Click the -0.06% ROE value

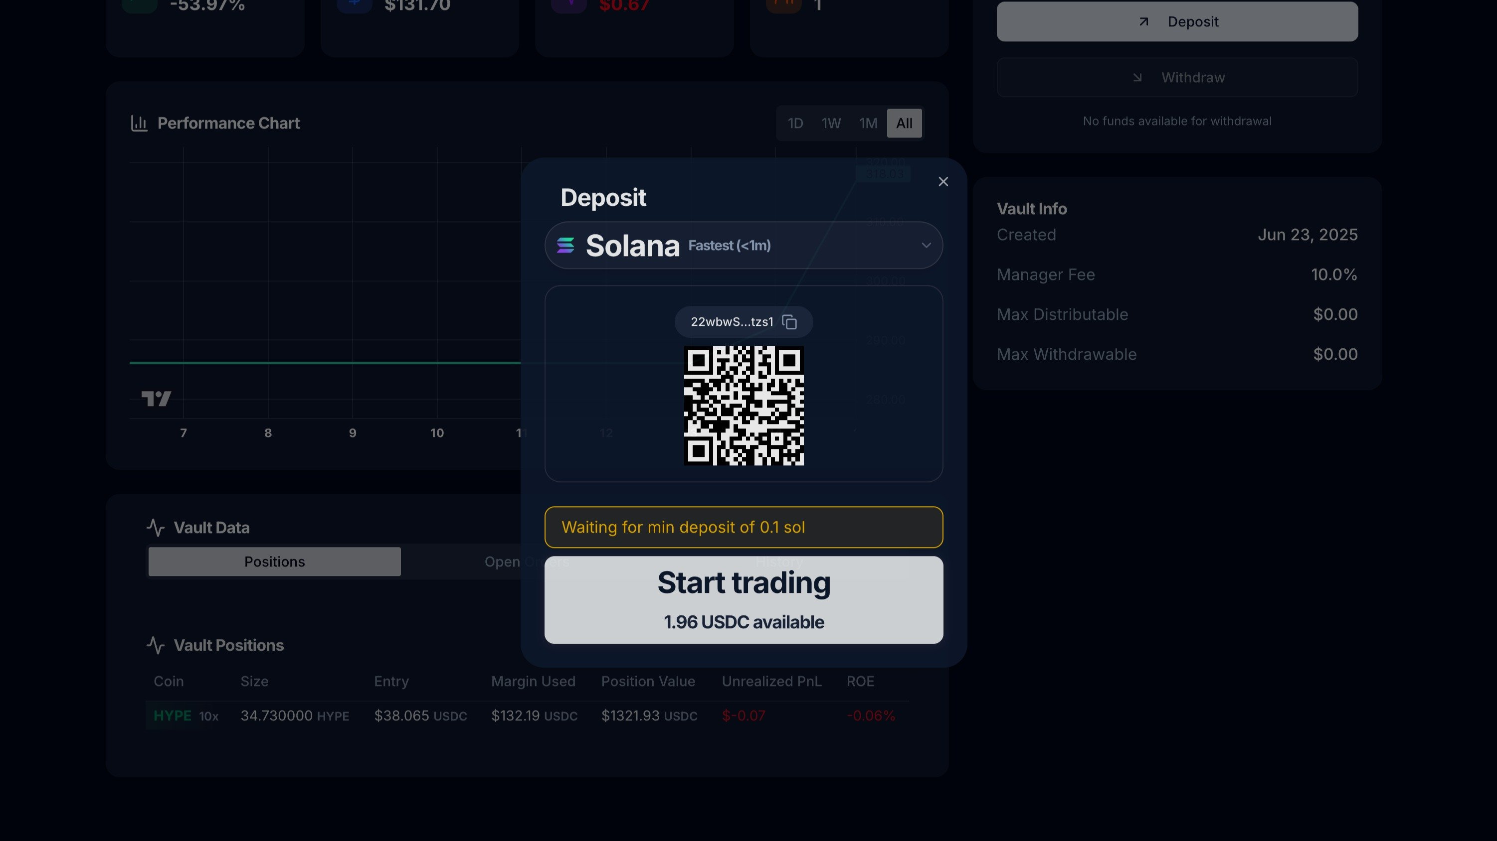pyautogui.click(x=871, y=715)
